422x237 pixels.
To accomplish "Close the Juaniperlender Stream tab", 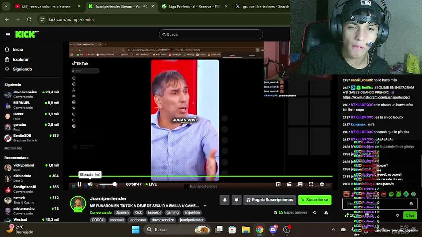I will point(152,6).
